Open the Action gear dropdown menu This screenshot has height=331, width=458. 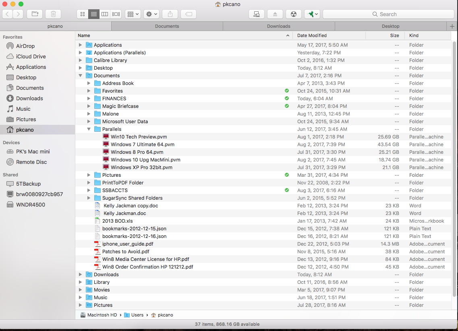(x=151, y=14)
